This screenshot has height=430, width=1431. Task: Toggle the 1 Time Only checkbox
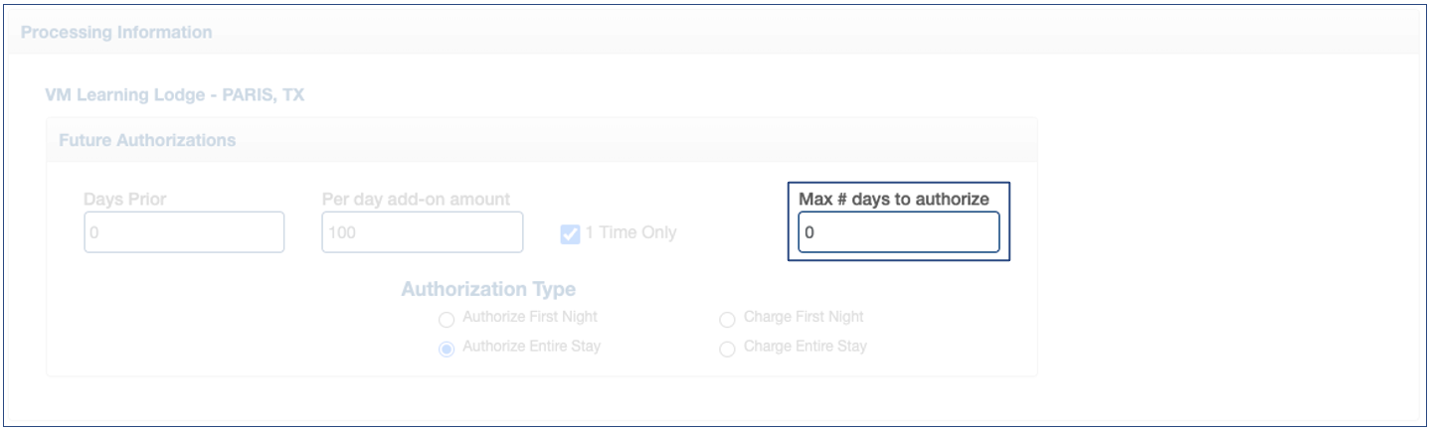[570, 234]
